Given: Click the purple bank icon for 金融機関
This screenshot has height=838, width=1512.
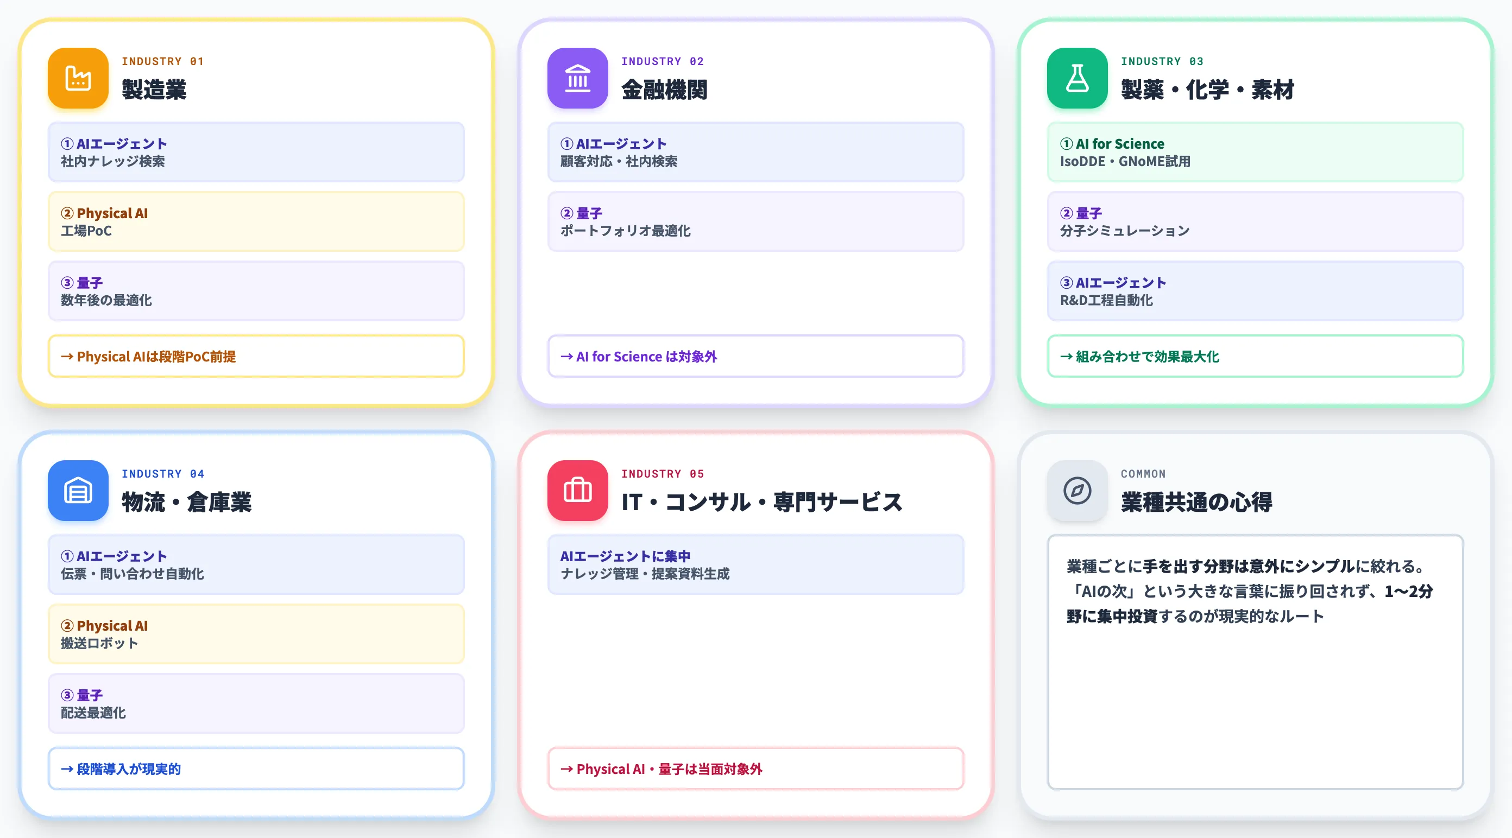Looking at the screenshot, I should [x=577, y=78].
